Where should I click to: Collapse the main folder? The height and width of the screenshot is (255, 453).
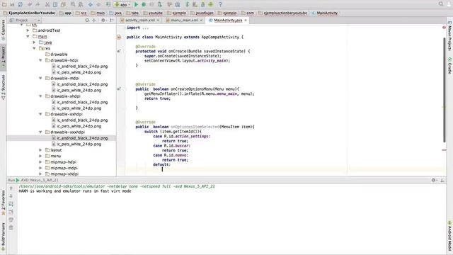click(28, 36)
